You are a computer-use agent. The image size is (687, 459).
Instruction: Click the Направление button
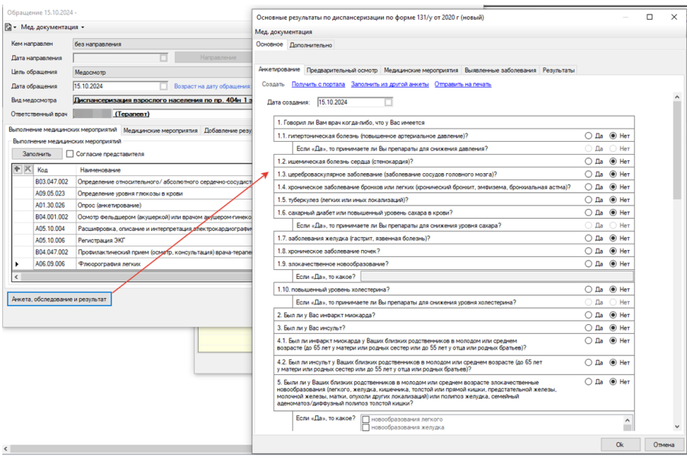(214, 57)
